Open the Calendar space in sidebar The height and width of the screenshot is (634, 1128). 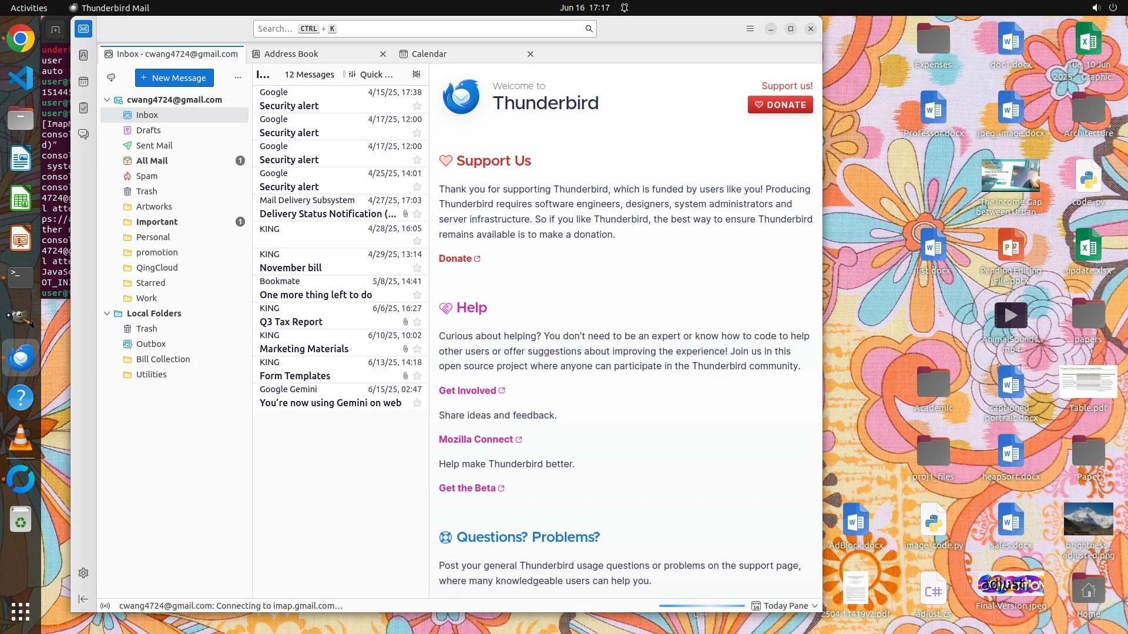pyautogui.click(x=83, y=82)
